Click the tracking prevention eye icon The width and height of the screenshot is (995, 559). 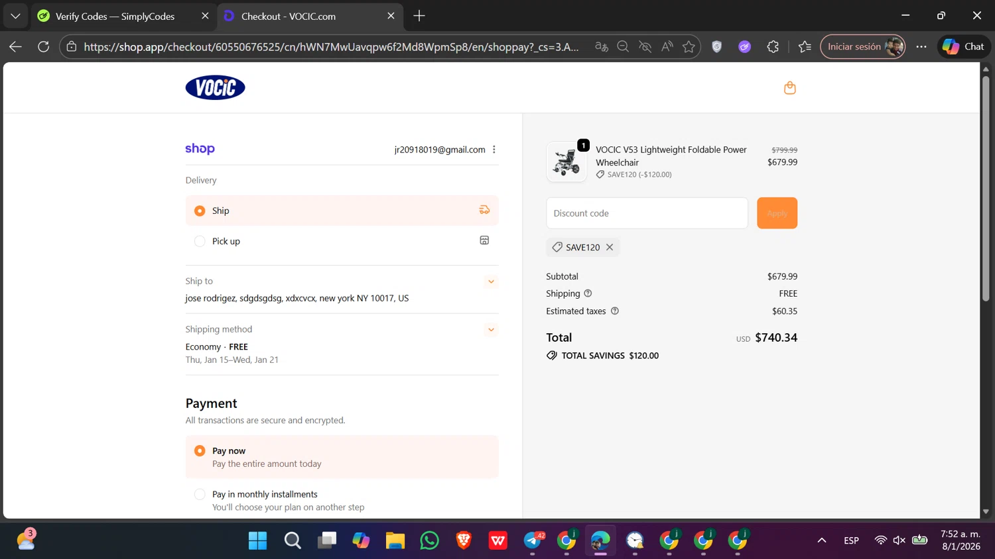point(645,46)
